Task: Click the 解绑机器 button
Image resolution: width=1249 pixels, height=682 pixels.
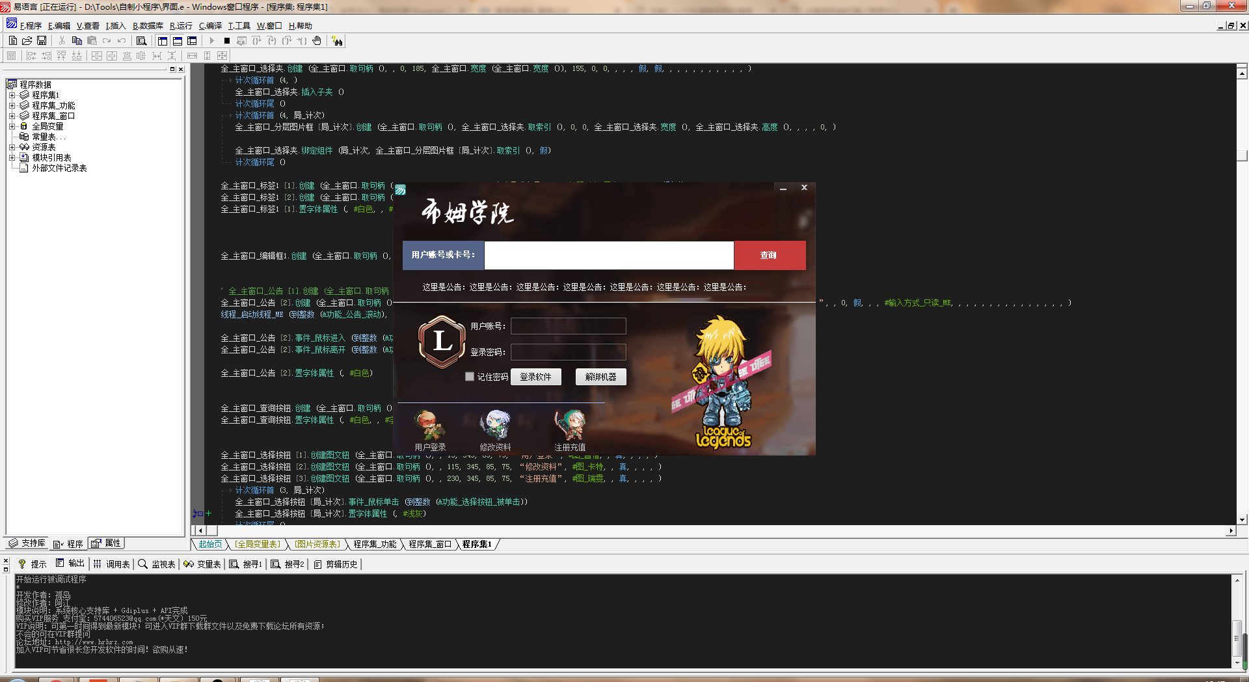Action: tap(600, 377)
